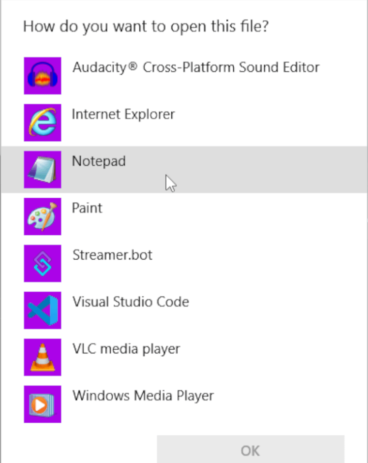
Task: Click the Paint palette icon
Action: tap(42, 216)
